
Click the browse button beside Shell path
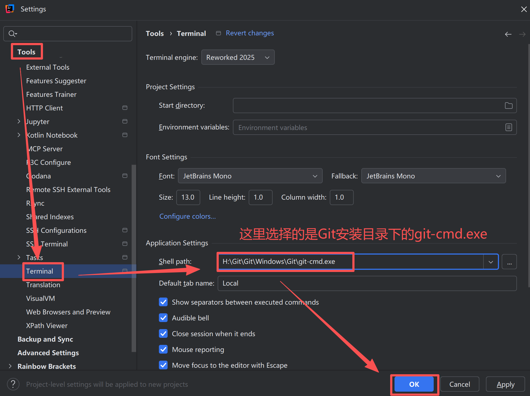point(509,262)
